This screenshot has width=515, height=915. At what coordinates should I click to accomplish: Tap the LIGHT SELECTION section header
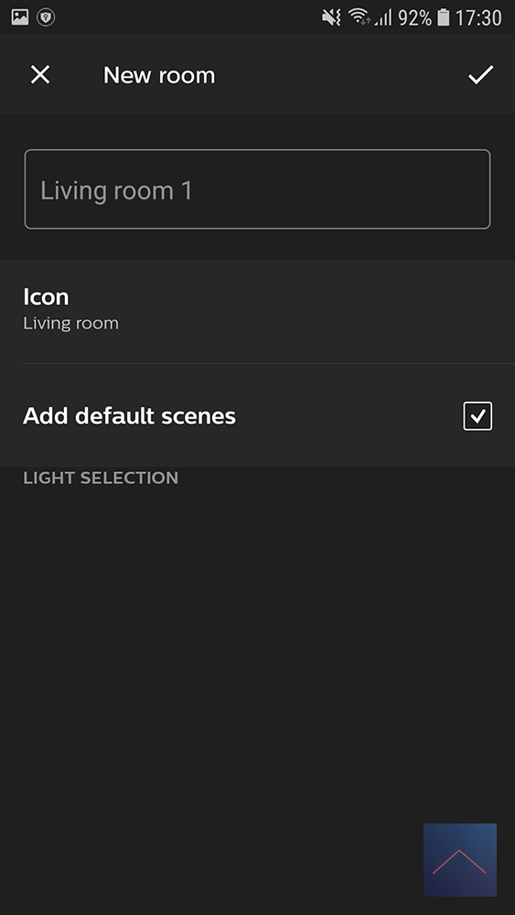[x=101, y=478]
